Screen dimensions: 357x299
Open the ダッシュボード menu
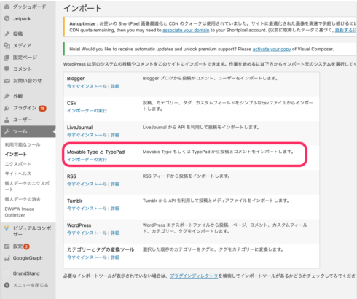coord(28,7)
